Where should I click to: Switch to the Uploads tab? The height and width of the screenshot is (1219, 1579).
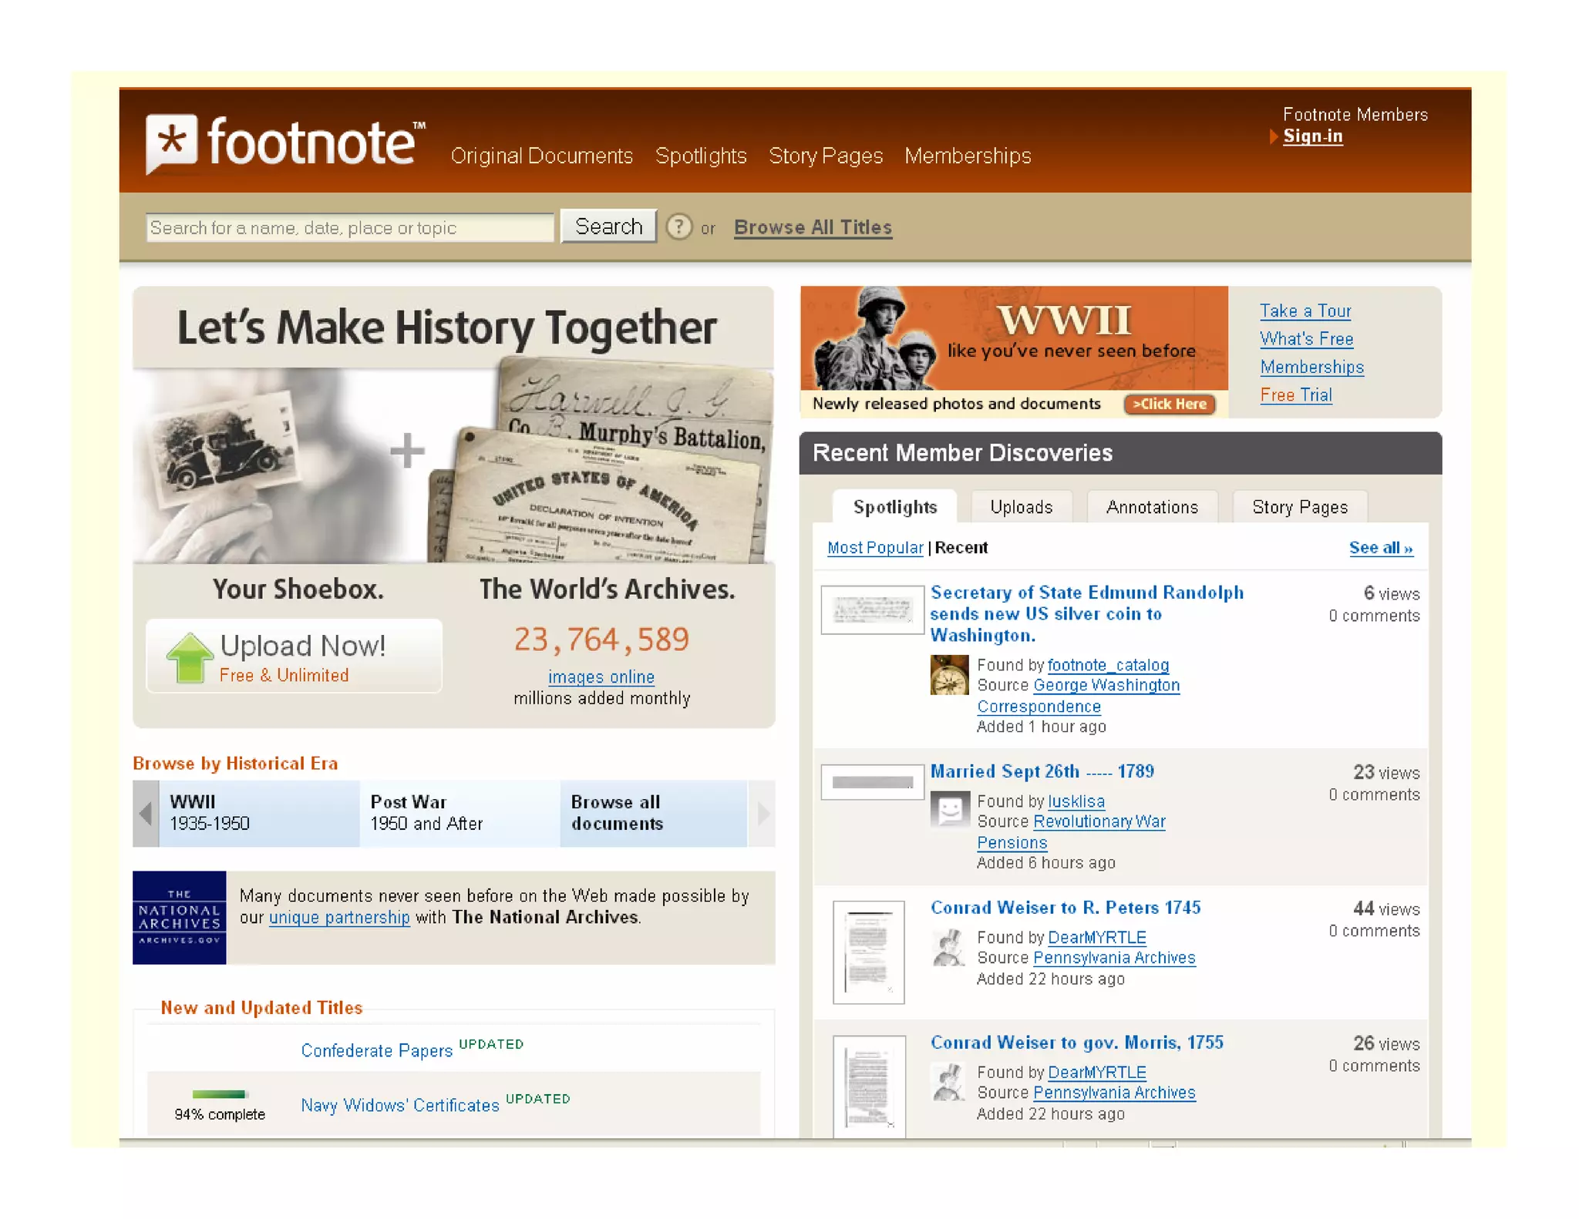[1022, 507]
